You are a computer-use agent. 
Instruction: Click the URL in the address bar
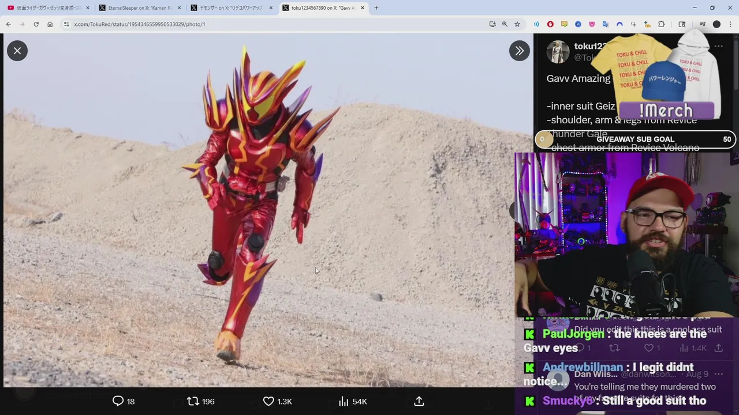(139, 24)
